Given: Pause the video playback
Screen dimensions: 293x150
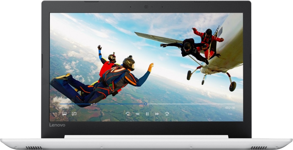Looking at the screenshot, I should coord(147,114).
